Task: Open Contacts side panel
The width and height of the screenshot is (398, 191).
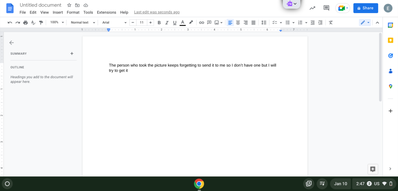Action: click(391, 71)
